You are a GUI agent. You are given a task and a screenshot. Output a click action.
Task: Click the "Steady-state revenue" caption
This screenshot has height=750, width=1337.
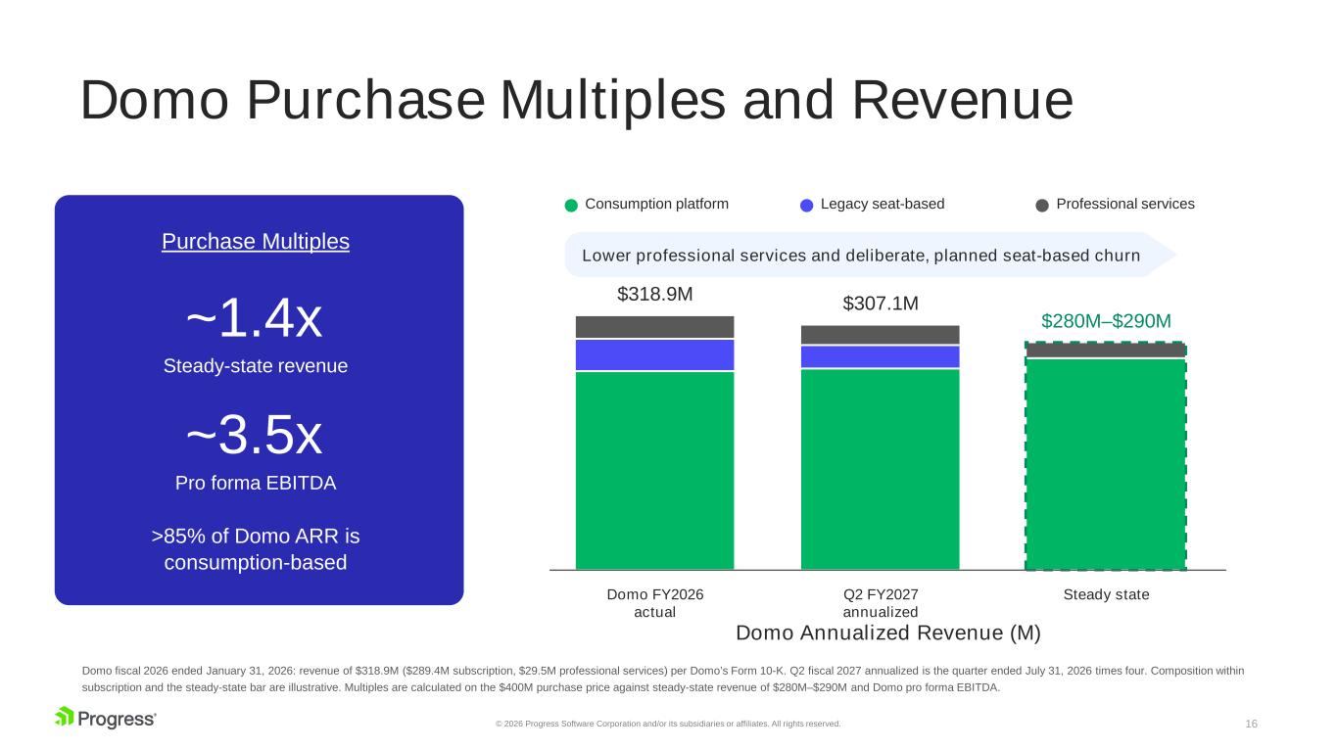(x=256, y=366)
